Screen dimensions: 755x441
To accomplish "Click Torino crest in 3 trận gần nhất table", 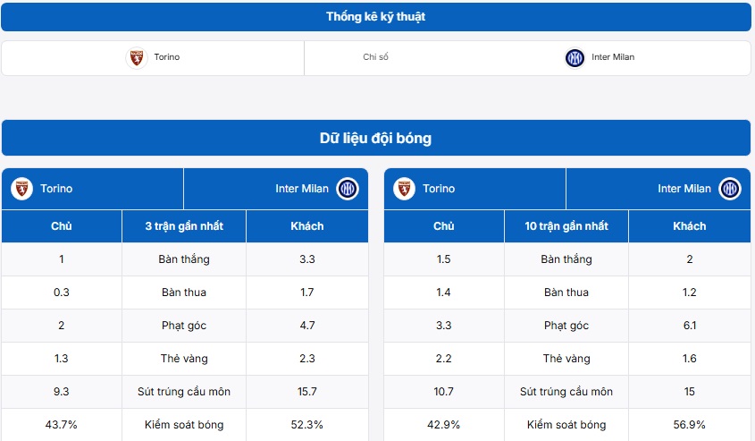I will click(21, 189).
